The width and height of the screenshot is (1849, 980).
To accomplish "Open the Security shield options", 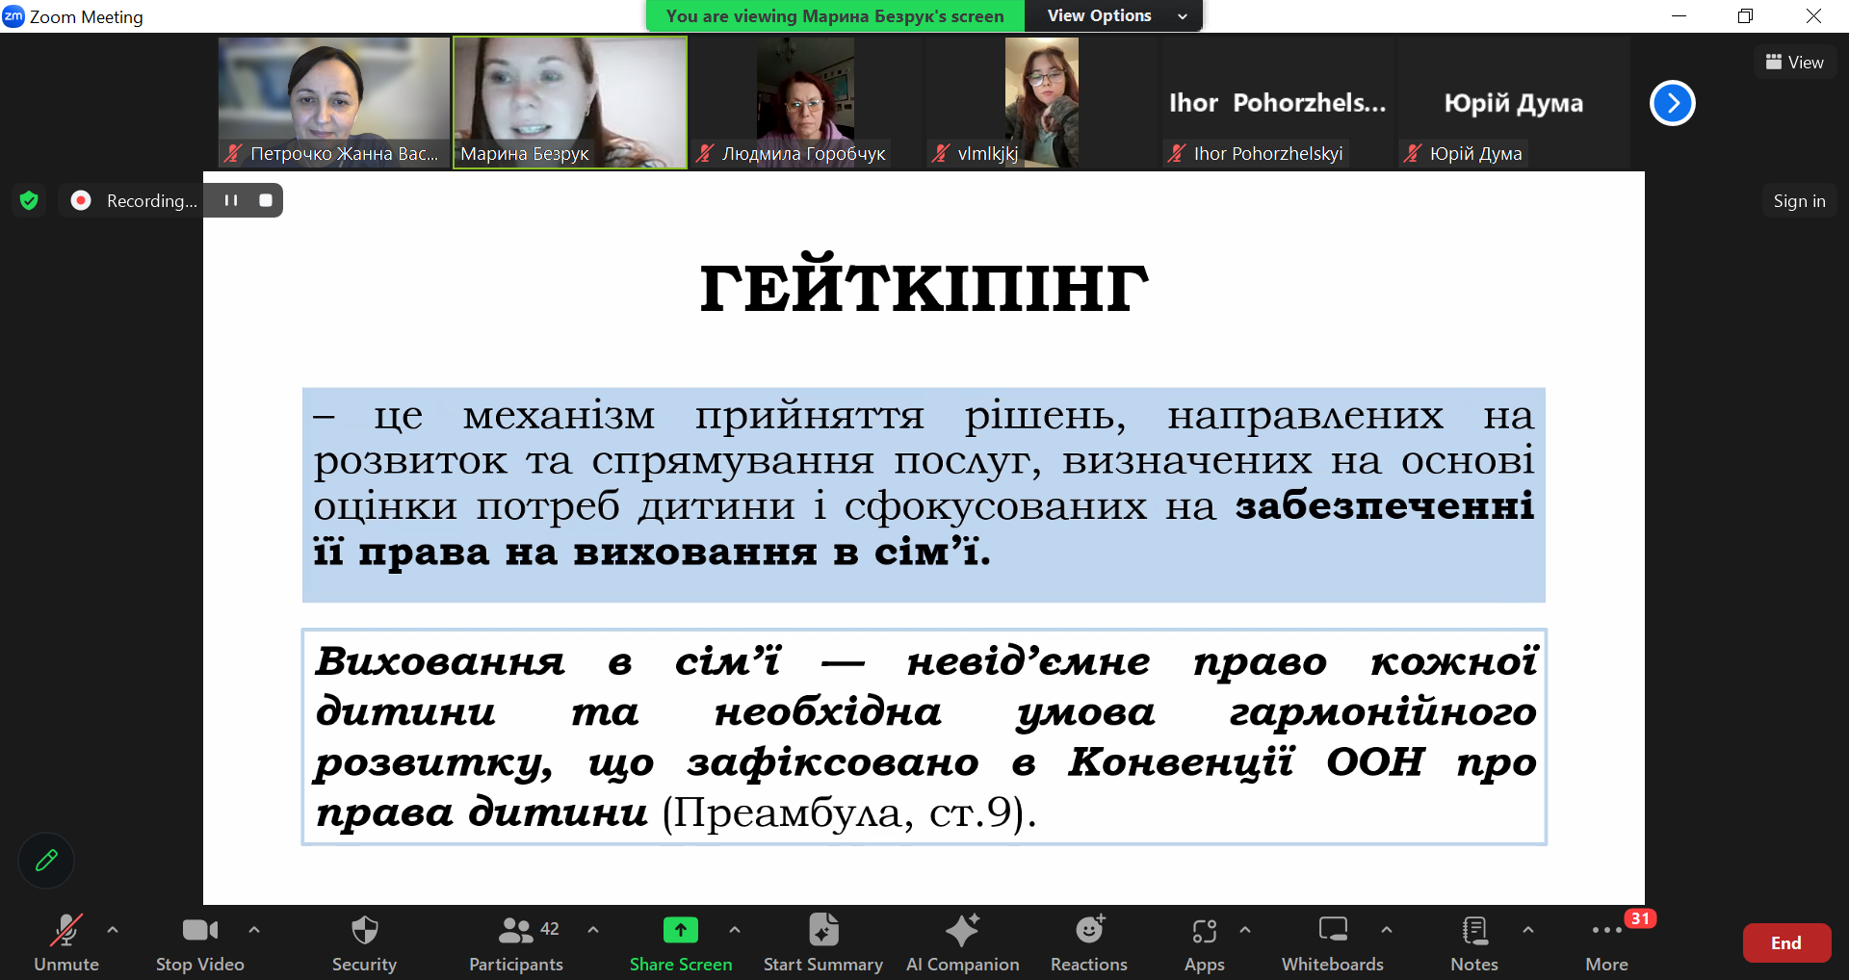I will click(364, 942).
